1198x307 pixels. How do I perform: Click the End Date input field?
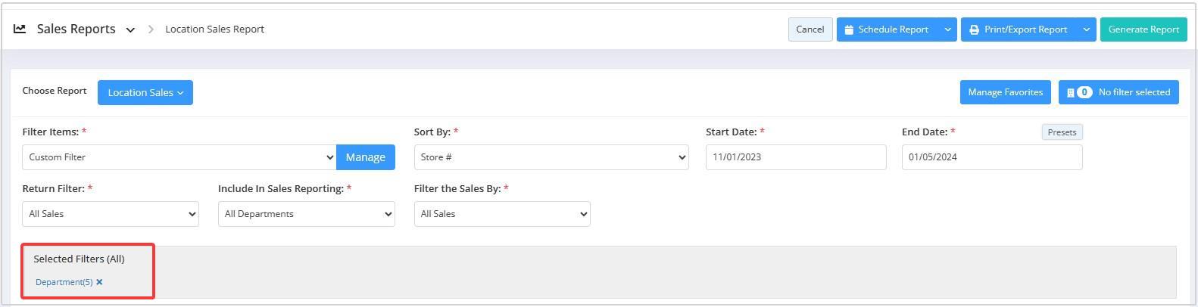992,157
